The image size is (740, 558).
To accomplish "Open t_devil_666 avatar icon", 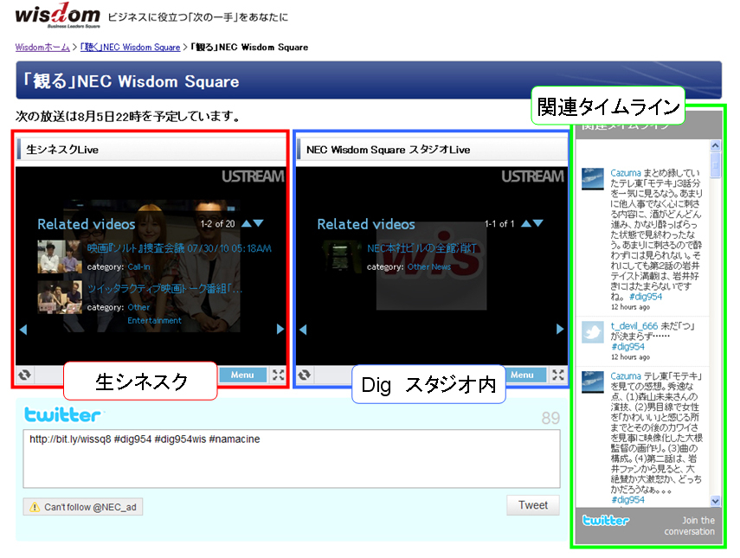I will 593,332.
